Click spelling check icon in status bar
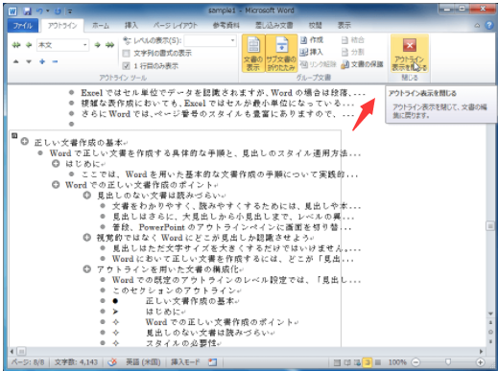The height and width of the screenshot is (371, 498). (x=112, y=362)
